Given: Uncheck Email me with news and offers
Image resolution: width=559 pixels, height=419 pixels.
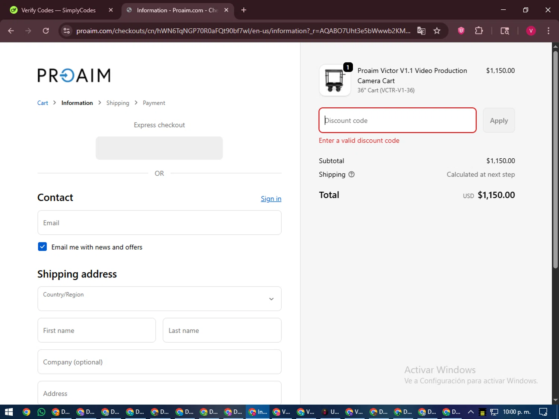Looking at the screenshot, I should tap(42, 247).
